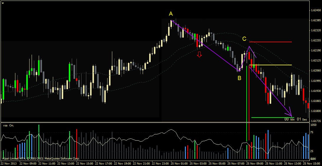Click the '25 Nov 07:00' time label

click(236, 164)
